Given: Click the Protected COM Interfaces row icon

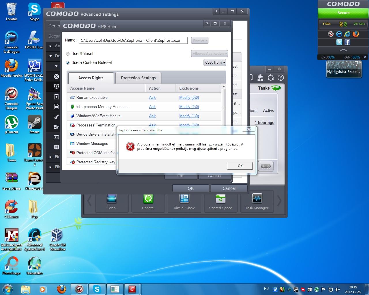Looking at the screenshot, I should click(72, 153).
